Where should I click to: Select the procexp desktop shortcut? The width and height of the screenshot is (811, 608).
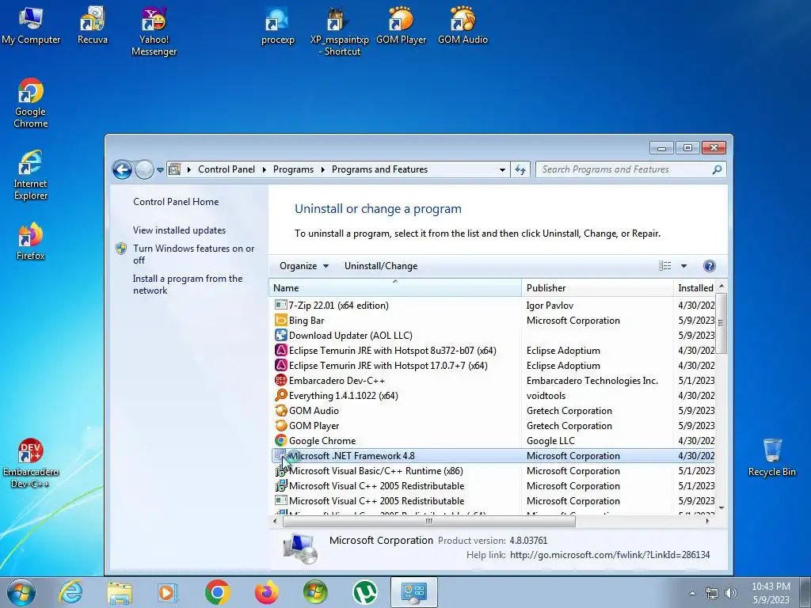click(278, 25)
